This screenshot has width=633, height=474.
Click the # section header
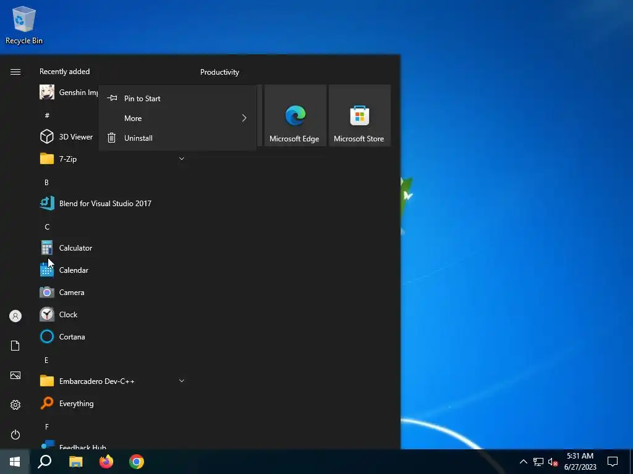(x=47, y=115)
